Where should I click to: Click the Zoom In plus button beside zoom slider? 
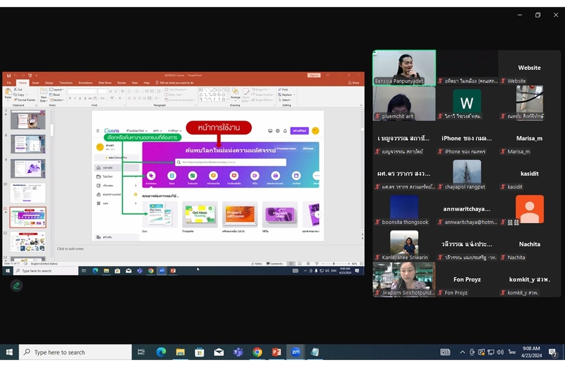point(349,263)
